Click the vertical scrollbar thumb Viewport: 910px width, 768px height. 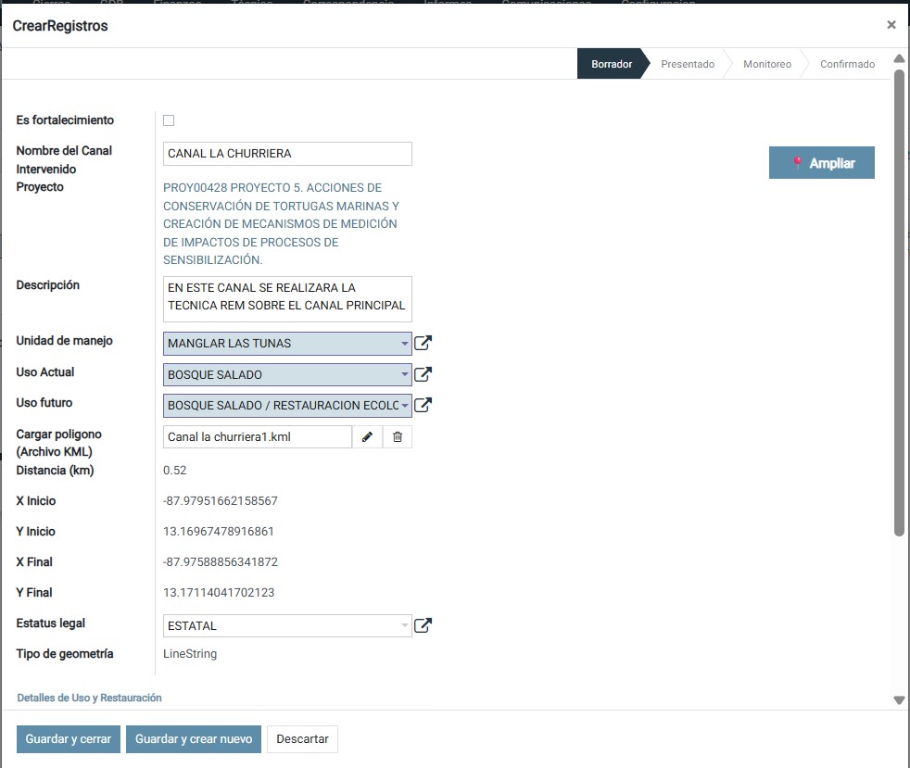[899, 303]
